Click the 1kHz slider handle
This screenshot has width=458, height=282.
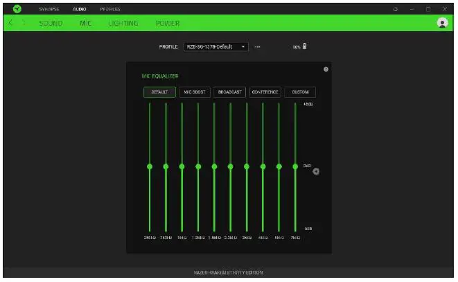pos(182,166)
